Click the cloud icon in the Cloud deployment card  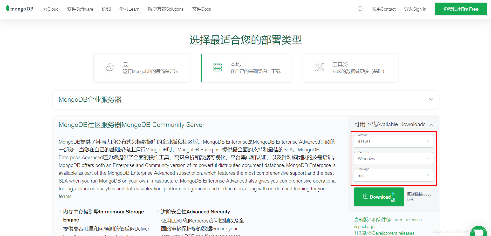110,67
